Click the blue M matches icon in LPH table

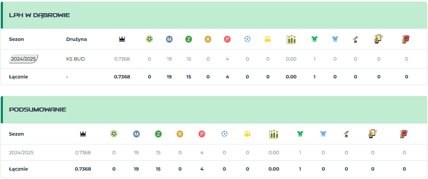pos(169,39)
